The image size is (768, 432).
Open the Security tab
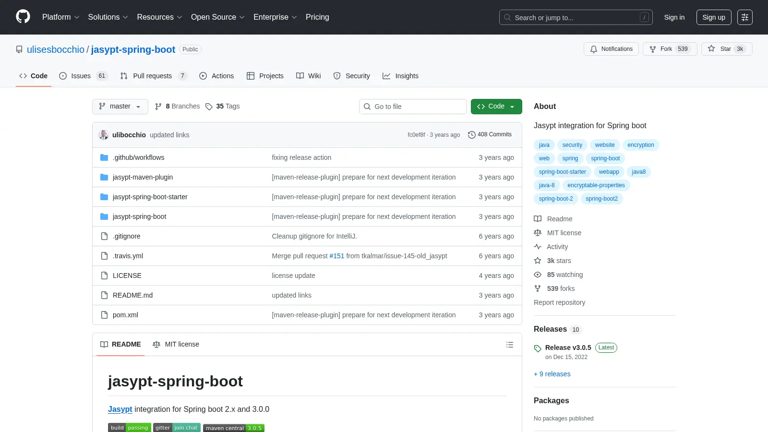352,76
